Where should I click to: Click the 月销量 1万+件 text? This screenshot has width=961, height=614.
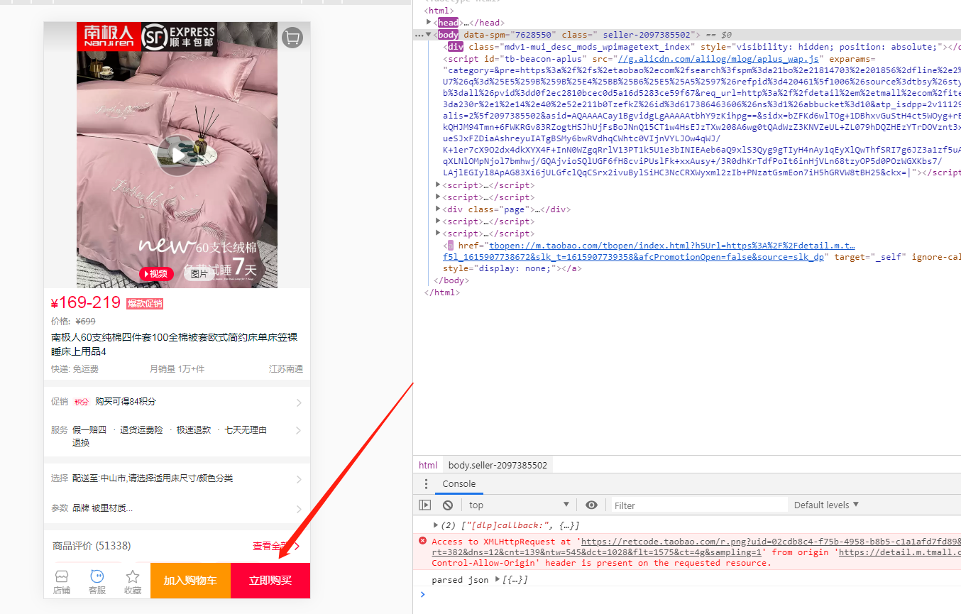177,369
